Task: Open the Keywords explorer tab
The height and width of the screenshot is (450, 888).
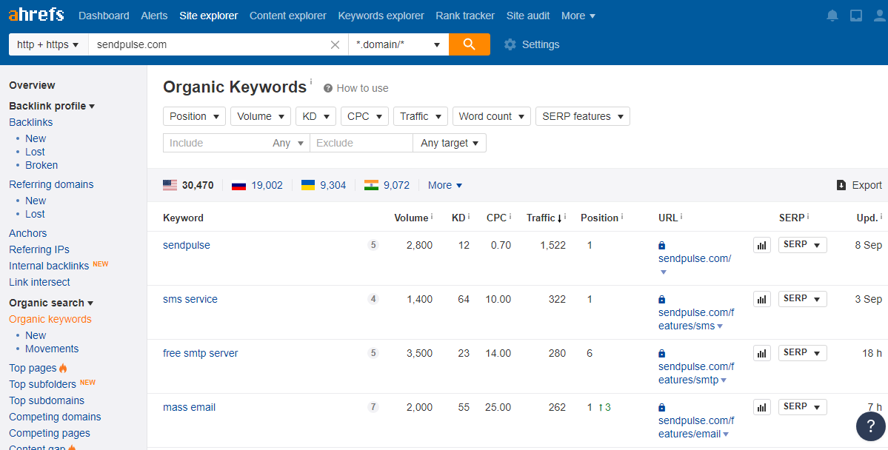Action: click(381, 16)
